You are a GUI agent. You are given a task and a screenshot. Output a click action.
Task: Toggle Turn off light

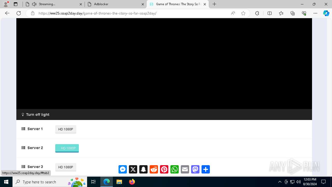click(35, 115)
